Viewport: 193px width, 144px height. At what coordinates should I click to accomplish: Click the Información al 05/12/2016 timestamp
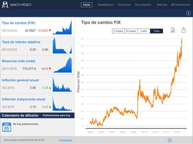click(x=24, y=140)
